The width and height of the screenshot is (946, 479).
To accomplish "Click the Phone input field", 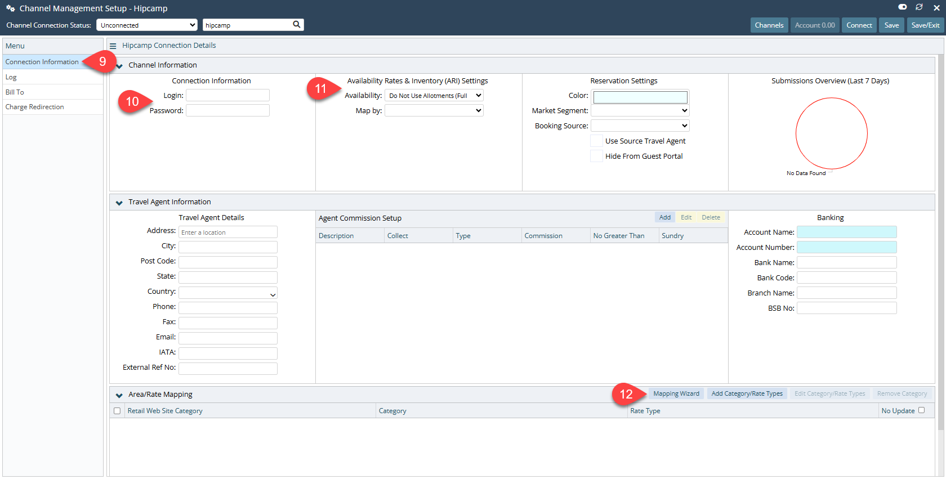I will [x=228, y=308].
